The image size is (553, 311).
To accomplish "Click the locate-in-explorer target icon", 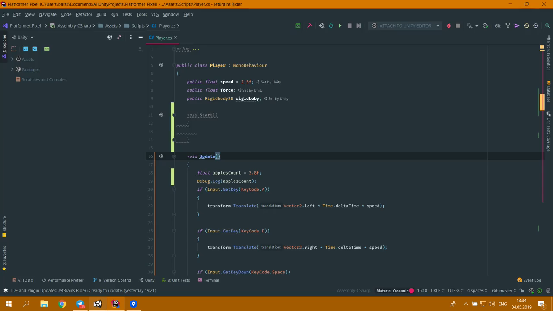I will (x=110, y=38).
